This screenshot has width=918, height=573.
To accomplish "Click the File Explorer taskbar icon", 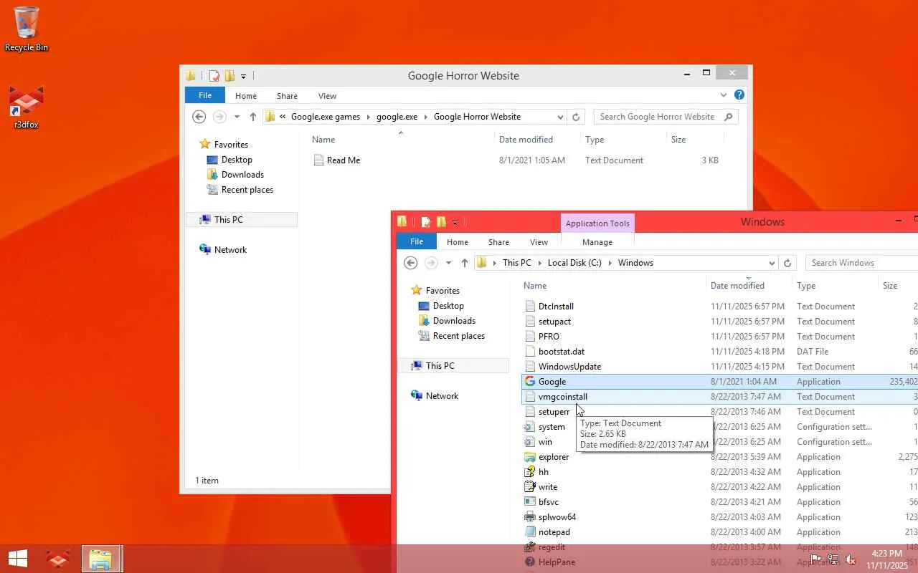I will click(100, 559).
